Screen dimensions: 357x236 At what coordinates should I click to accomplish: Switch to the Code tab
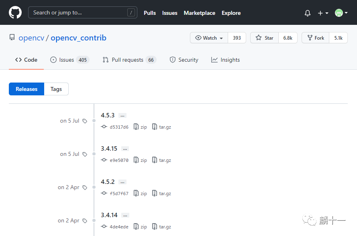coord(26,60)
